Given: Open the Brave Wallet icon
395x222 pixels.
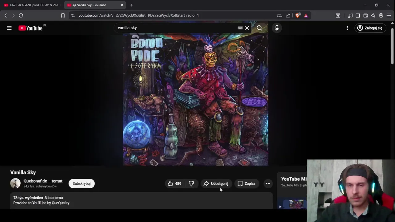Looking at the screenshot, I should pyautogui.click(x=366, y=15).
